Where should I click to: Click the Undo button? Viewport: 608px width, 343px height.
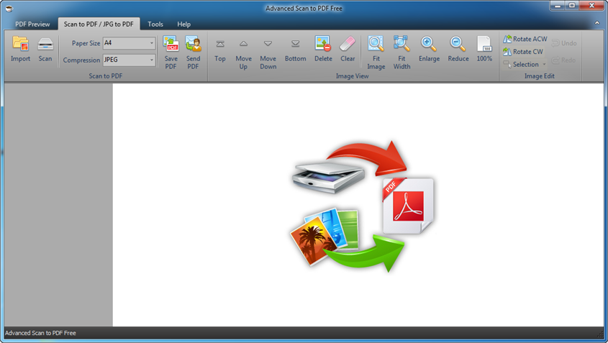(x=564, y=43)
